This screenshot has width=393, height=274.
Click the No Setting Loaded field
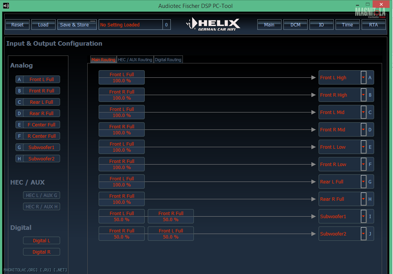coord(131,25)
